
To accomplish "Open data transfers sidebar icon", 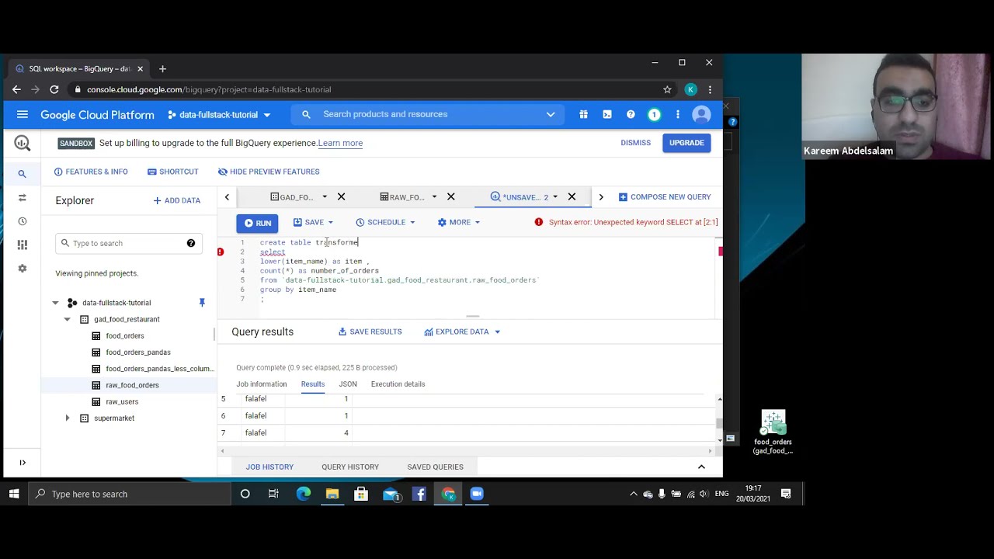I will (22, 198).
